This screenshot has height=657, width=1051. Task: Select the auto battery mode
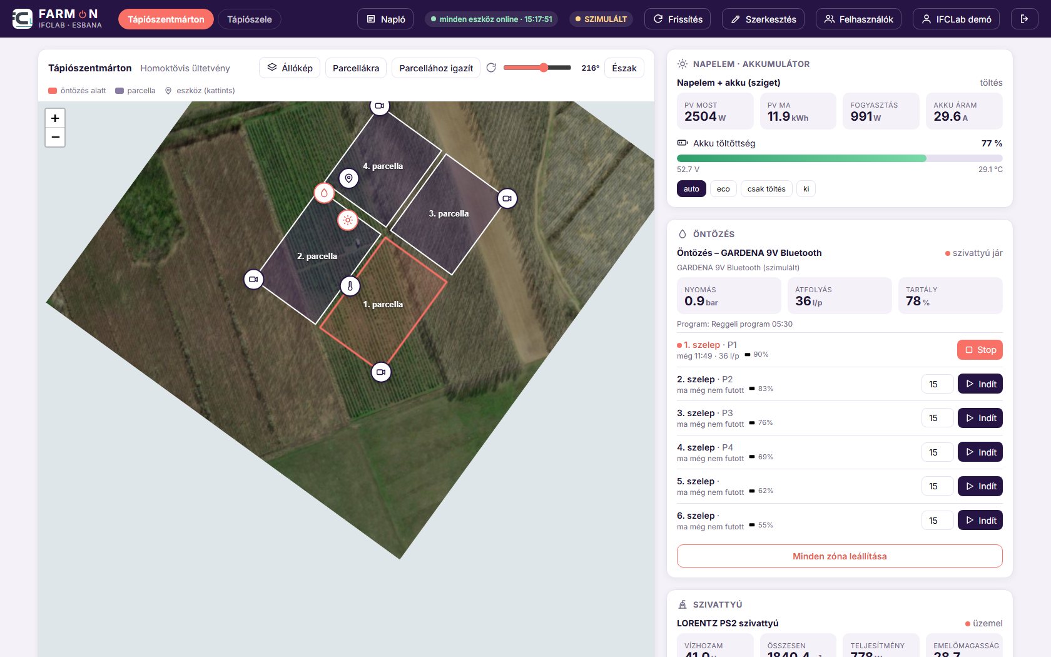[x=691, y=189]
